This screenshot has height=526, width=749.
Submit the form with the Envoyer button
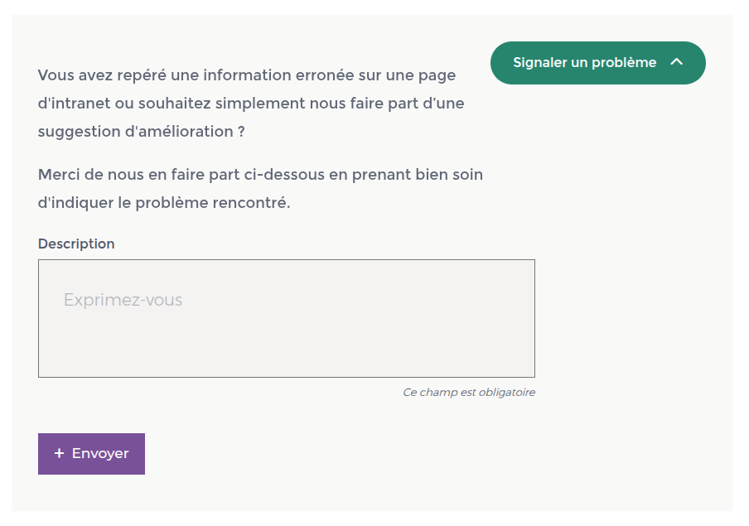(91, 454)
